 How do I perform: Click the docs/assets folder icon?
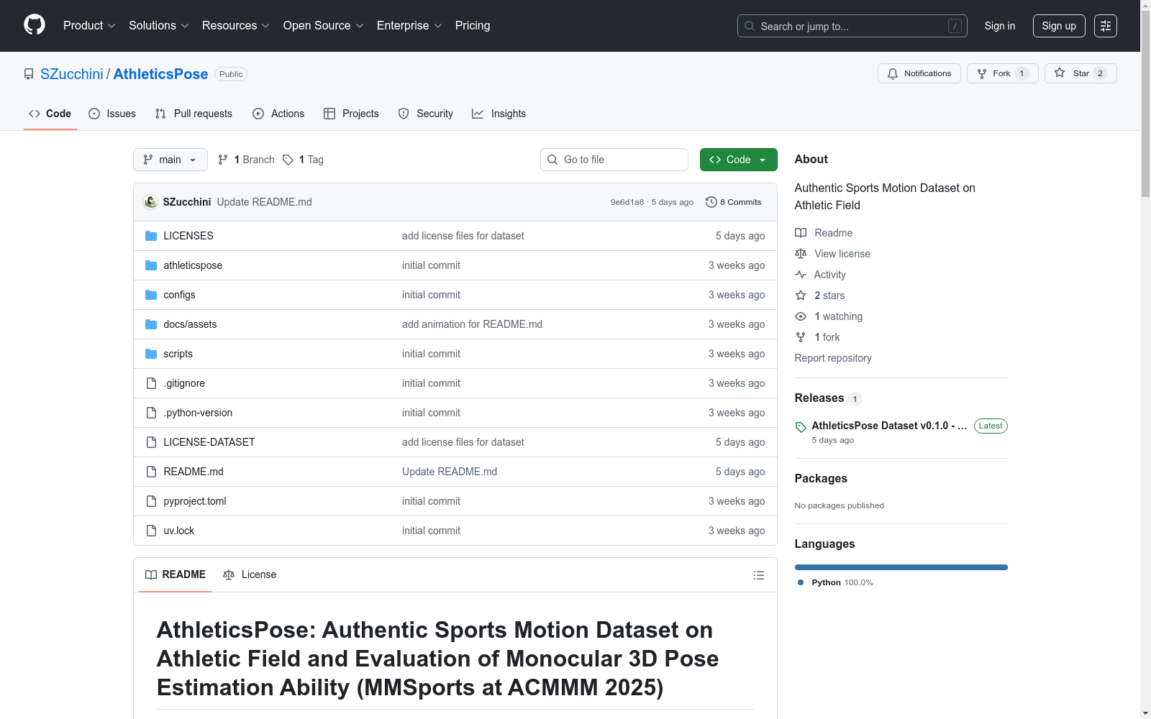point(151,324)
